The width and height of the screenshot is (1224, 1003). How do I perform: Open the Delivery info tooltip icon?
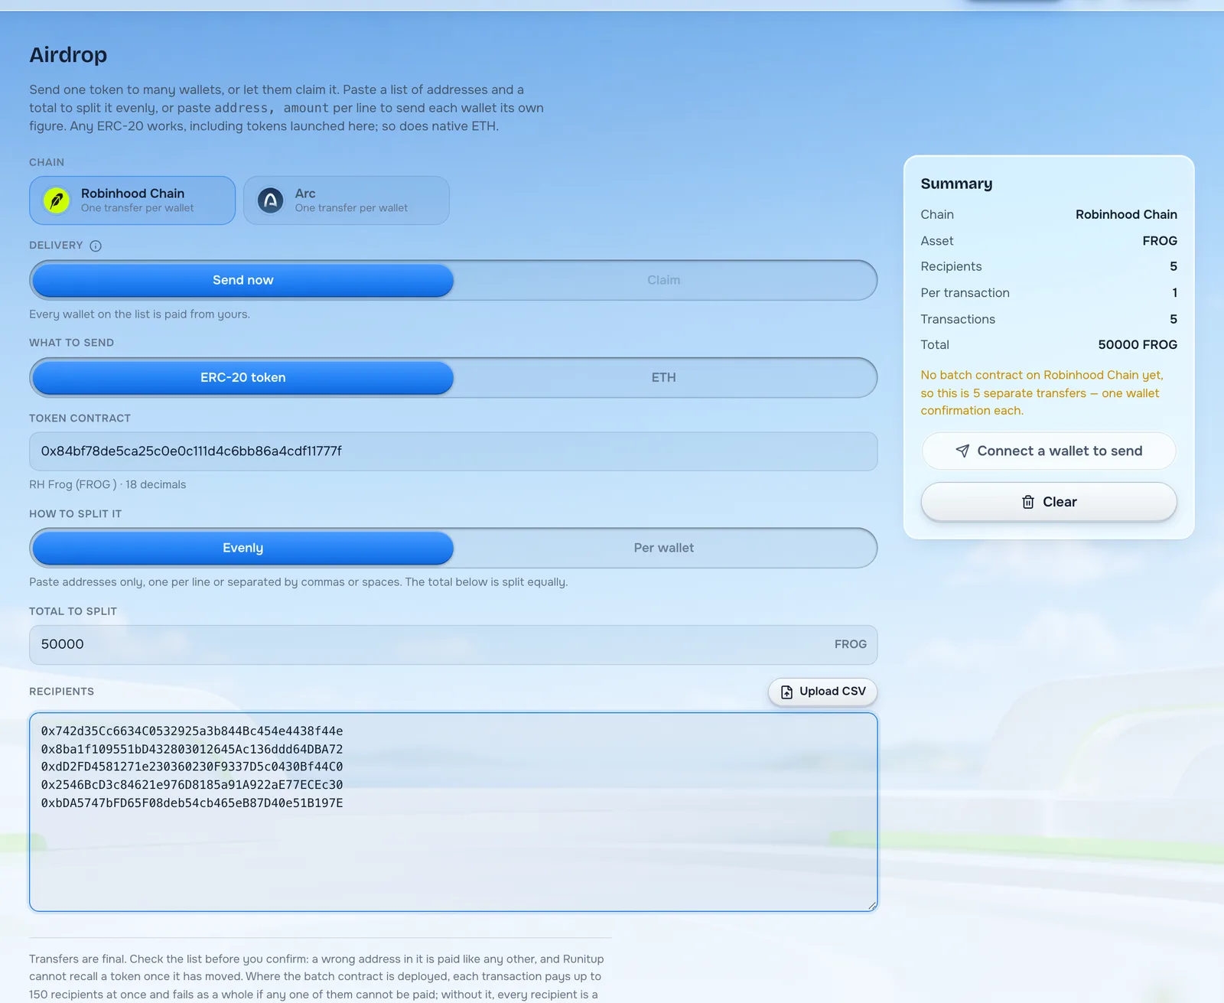[96, 246]
